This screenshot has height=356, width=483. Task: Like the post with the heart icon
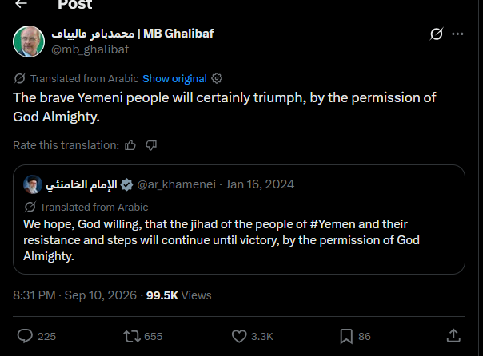239,336
